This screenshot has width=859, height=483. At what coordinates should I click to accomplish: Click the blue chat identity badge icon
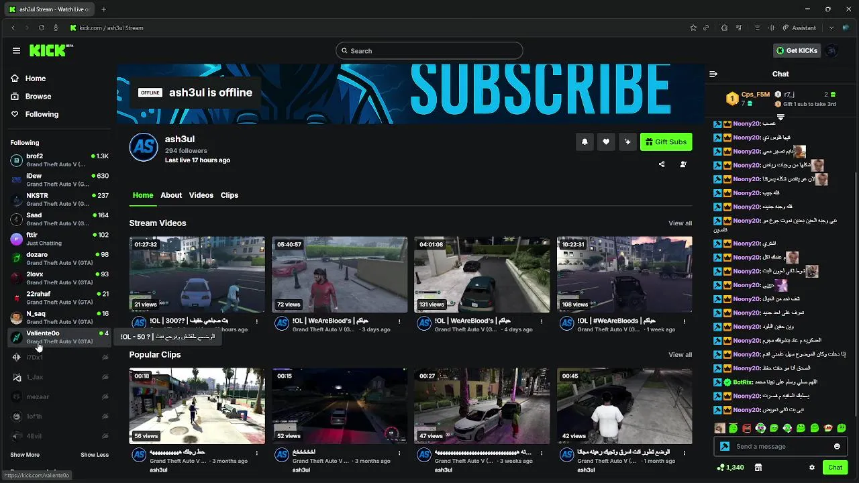[x=725, y=446]
